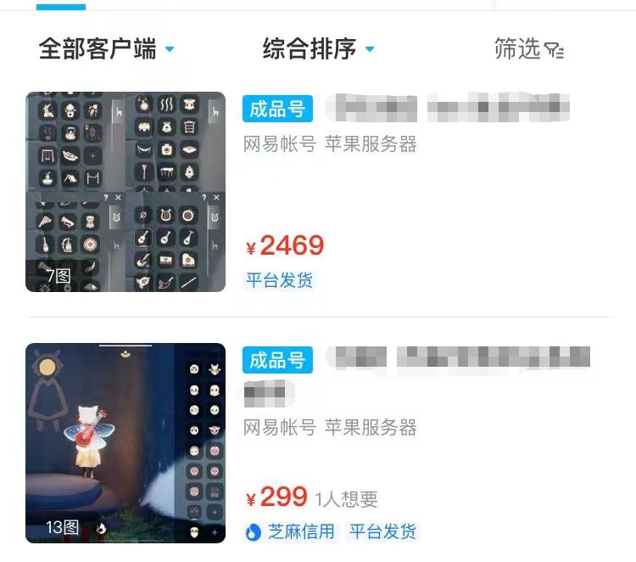Image resolution: width=636 pixels, height=562 pixels.
Task: Open the 筛选 filter option
Action: point(529,48)
